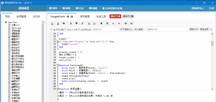
Task: Collapse function fartsound on line 41
Action: click(x=58, y=65)
